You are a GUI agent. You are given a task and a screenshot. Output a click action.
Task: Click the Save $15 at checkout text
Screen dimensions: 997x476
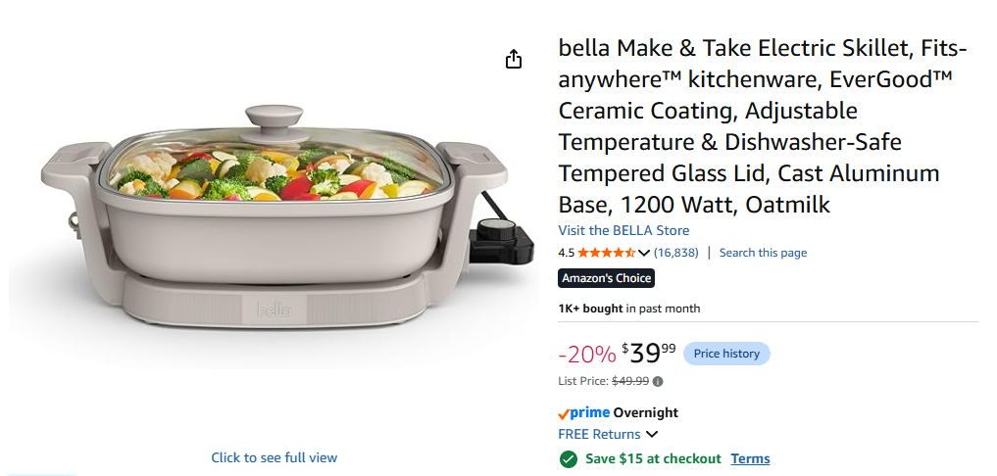653,458
